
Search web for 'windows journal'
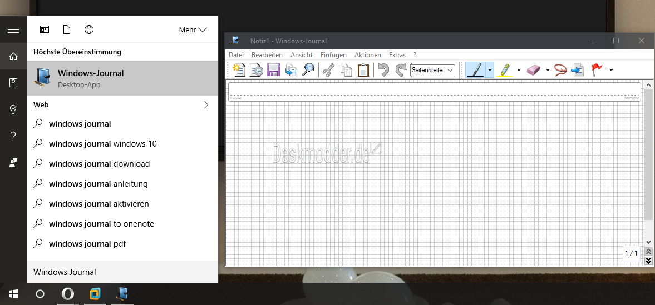(x=122, y=123)
